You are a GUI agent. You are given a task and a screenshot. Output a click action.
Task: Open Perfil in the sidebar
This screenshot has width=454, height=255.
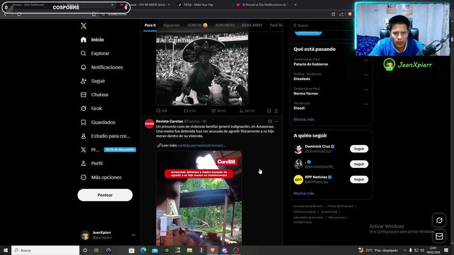(92, 164)
